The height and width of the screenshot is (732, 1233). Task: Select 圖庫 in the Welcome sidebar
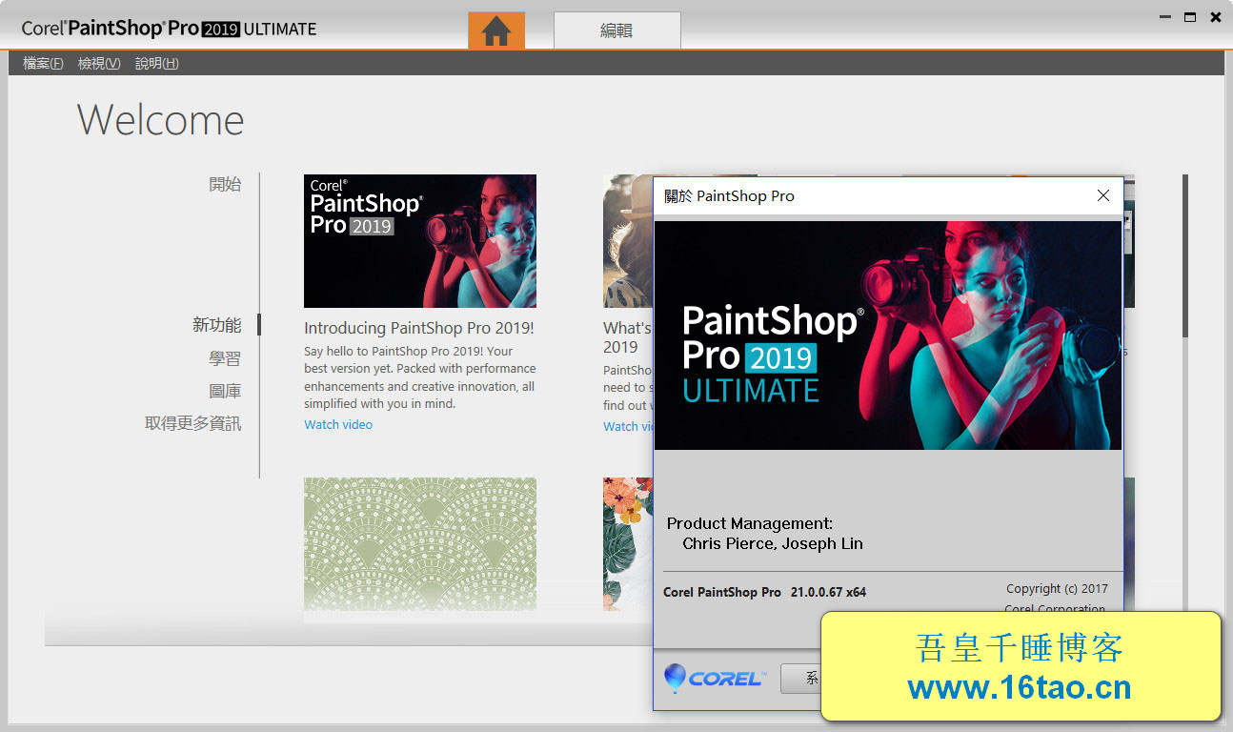225,391
